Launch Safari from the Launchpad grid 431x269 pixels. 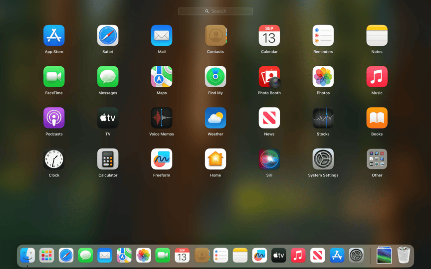click(108, 35)
